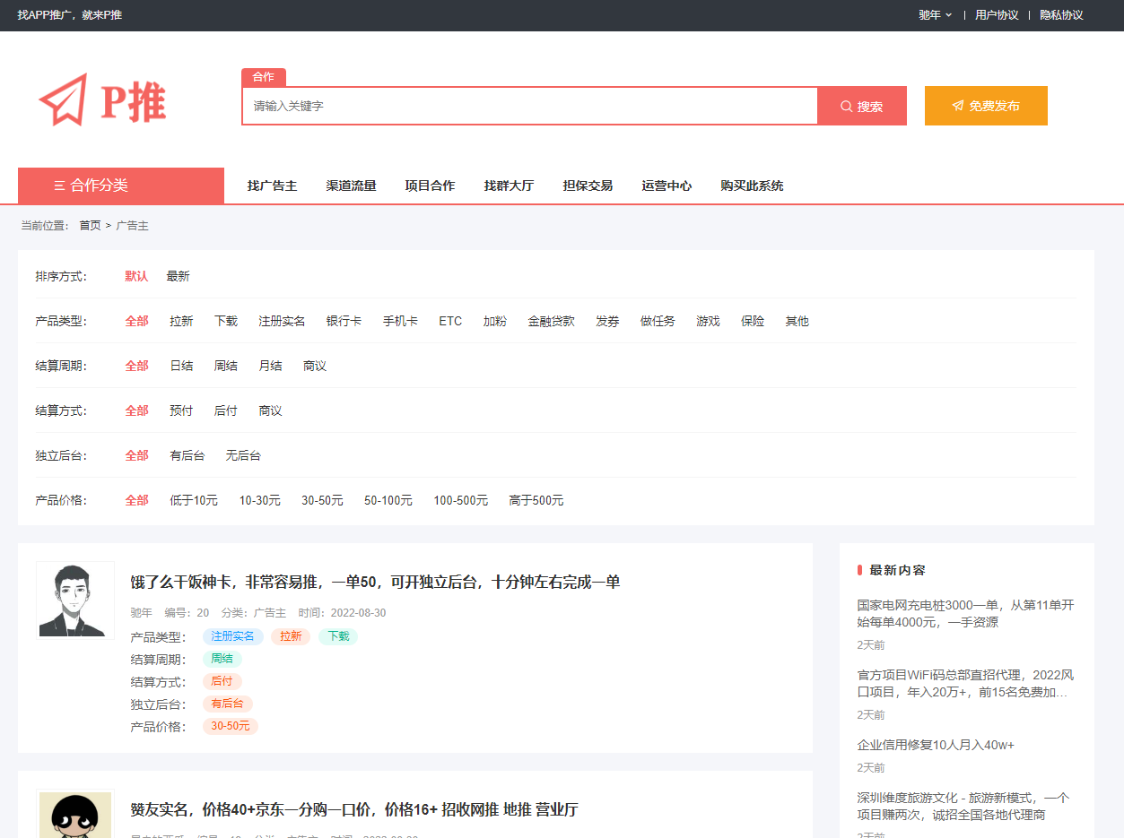Sort listings by 最新
The image size is (1124, 838).
click(178, 276)
